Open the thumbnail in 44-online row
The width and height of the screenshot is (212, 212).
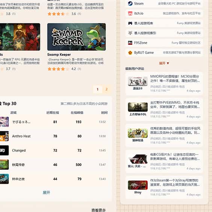[5, 179]
